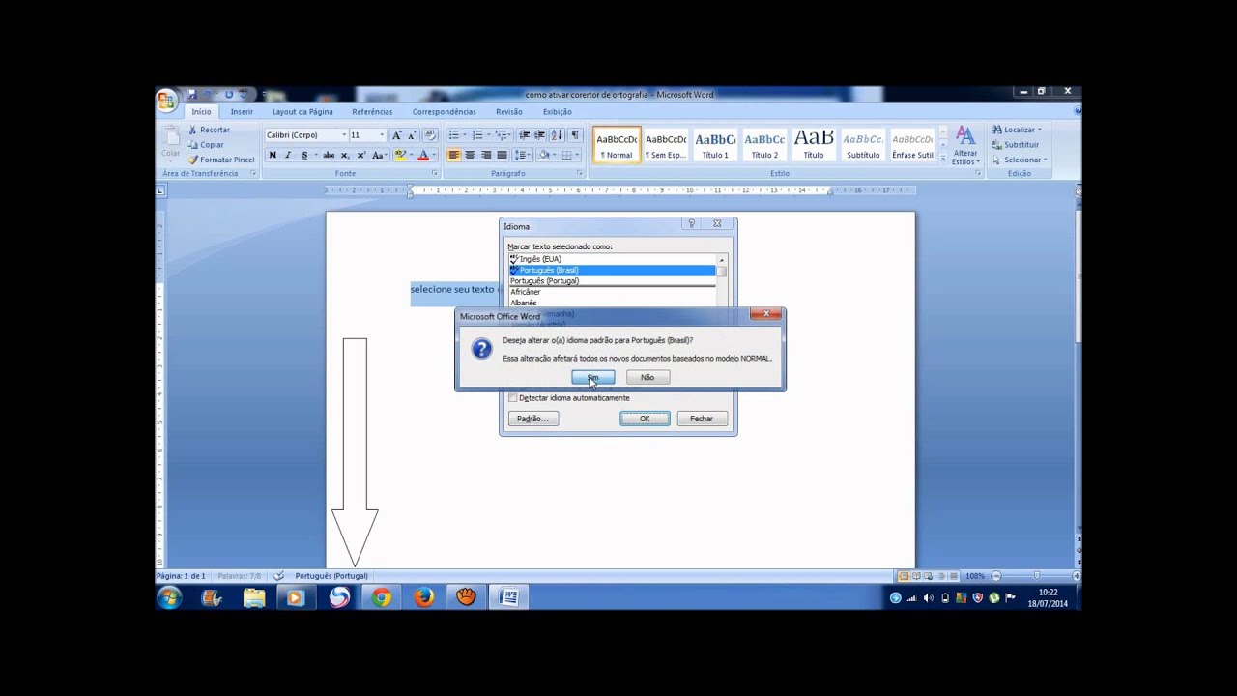The width and height of the screenshot is (1237, 696).
Task: Open Windows Start menu
Action: point(169,598)
